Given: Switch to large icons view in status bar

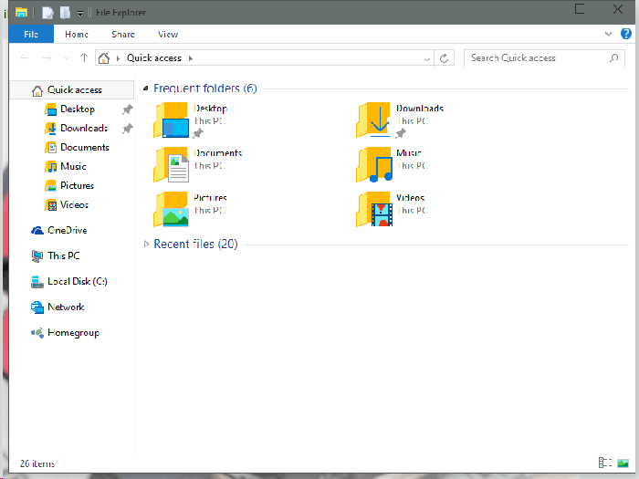Looking at the screenshot, I should click(623, 463).
